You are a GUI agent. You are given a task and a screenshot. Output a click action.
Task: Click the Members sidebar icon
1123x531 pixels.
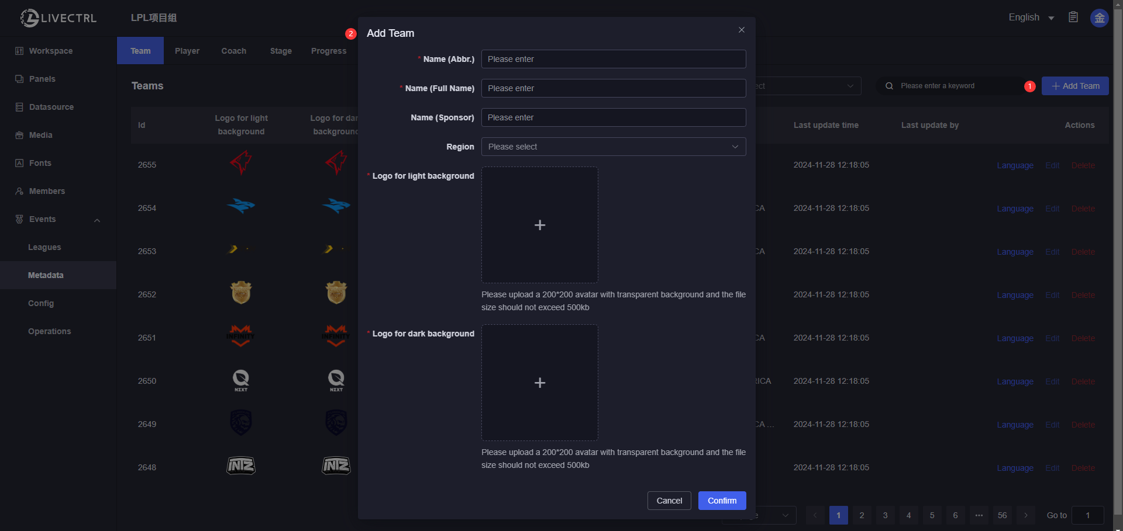[x=19, y=191]
